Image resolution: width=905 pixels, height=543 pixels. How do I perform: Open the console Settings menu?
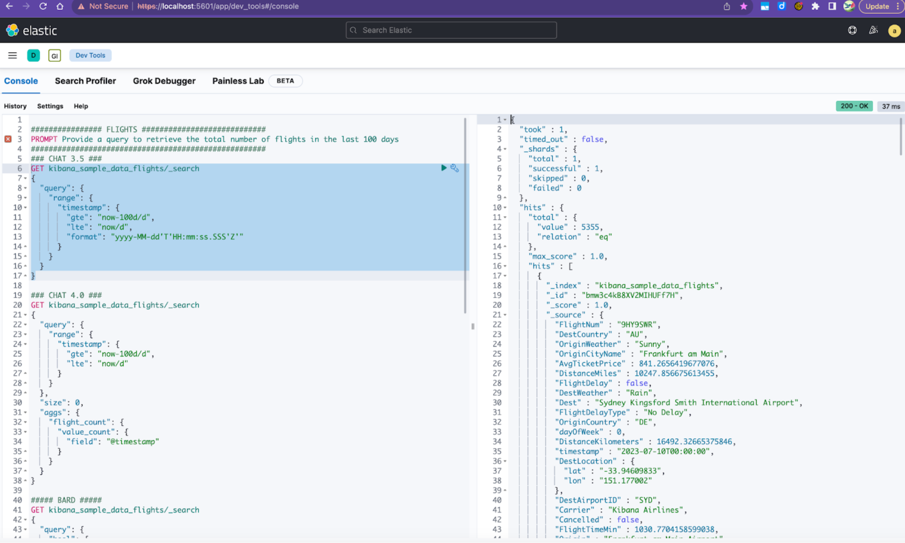[x=50, y=106]
